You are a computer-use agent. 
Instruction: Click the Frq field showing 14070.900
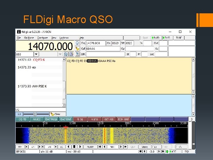[96, 43]
